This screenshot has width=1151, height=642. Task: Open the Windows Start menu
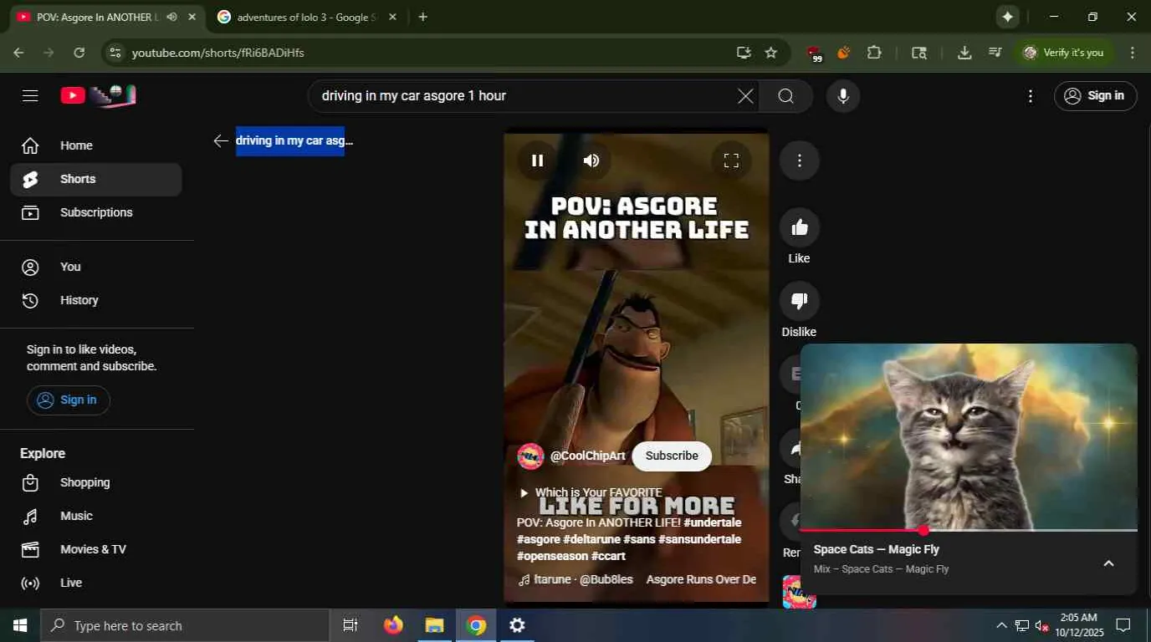click(x=20, y=625)
